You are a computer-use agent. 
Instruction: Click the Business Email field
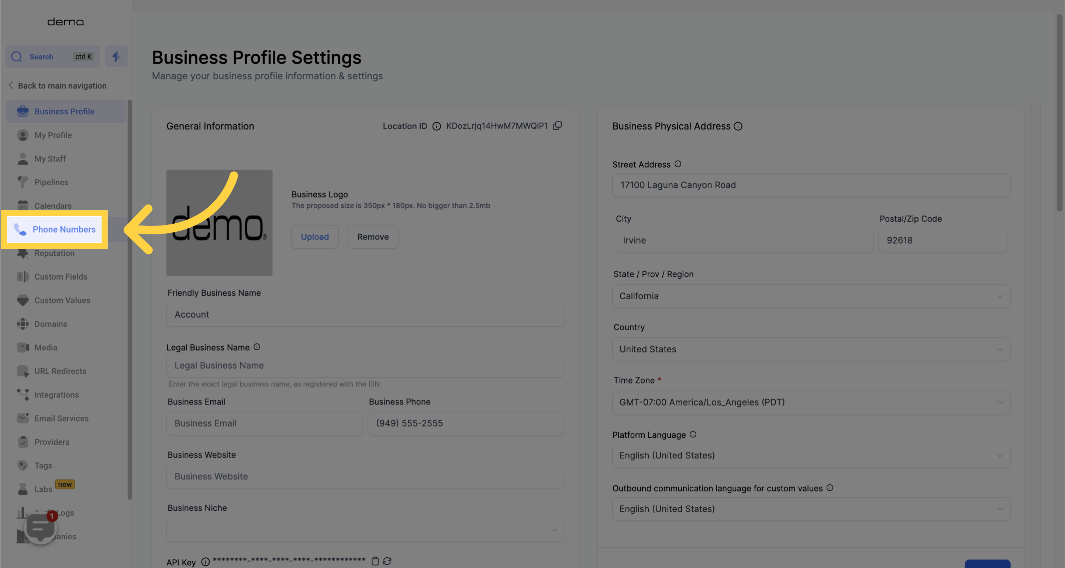pyautogui.click(x=265, y=423)
